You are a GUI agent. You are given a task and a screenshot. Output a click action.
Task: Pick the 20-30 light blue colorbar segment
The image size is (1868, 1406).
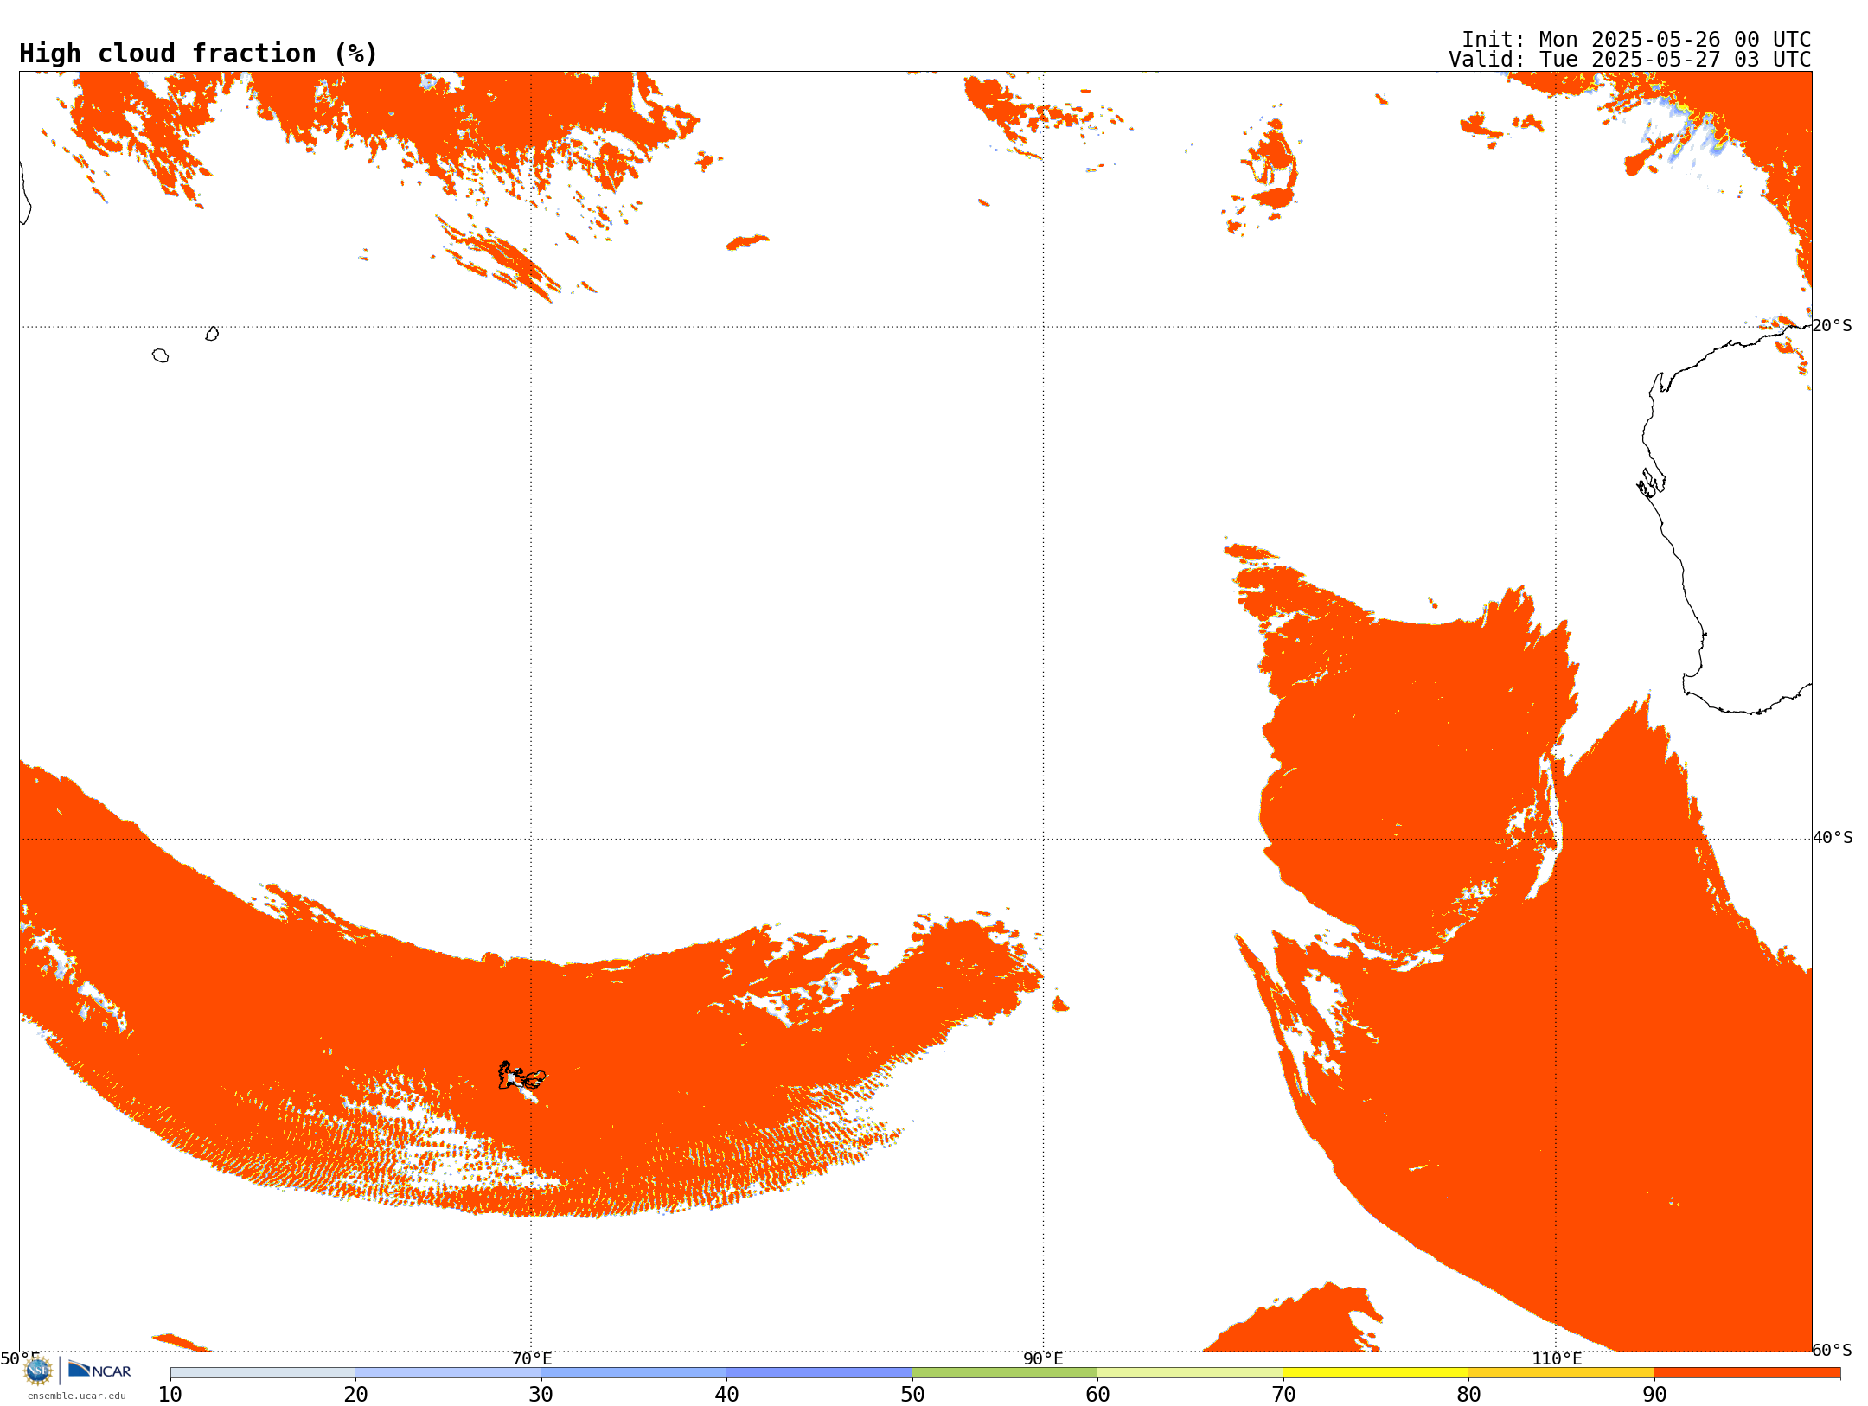(448, 1373)
